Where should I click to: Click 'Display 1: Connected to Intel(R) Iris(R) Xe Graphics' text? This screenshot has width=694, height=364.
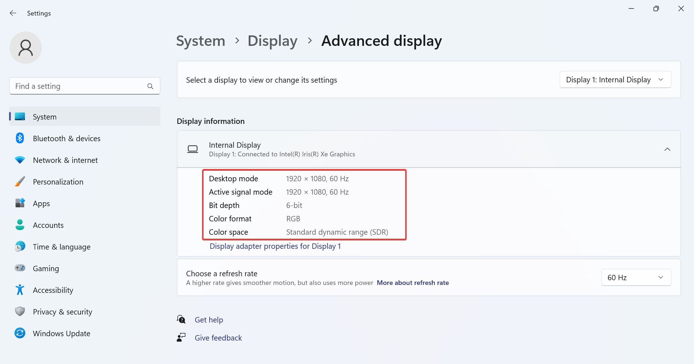click(x=282, y=154)
